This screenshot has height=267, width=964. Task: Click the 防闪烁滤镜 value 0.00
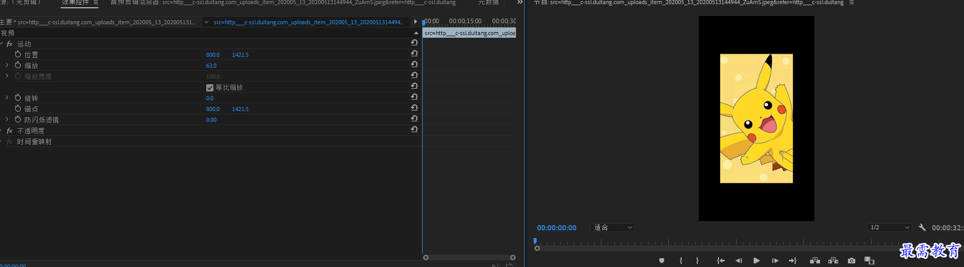point(211,120)
